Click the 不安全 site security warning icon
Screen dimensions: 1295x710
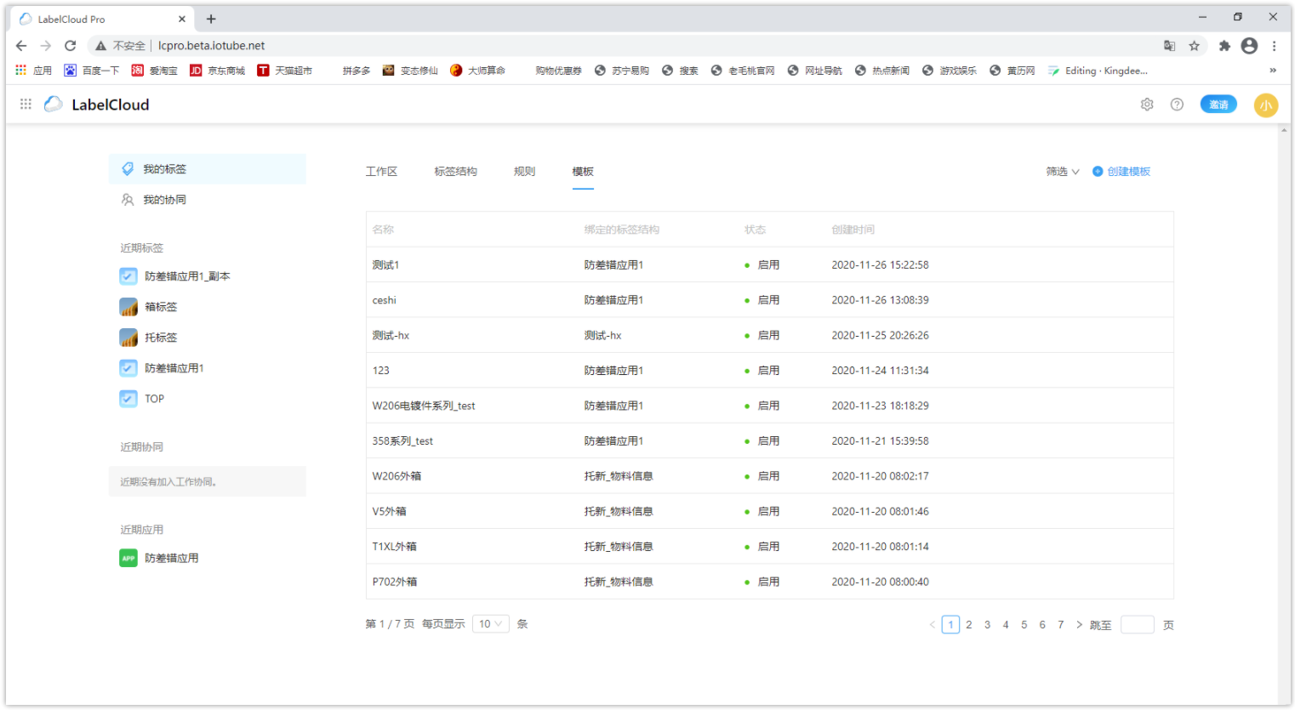click(101, 46)
